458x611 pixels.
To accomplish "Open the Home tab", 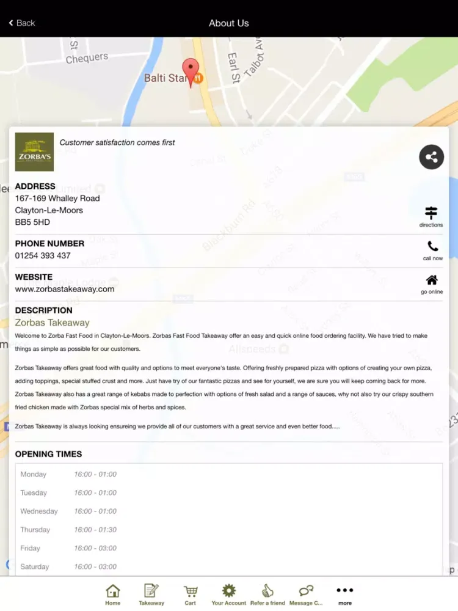I will [x=112, y=595].
